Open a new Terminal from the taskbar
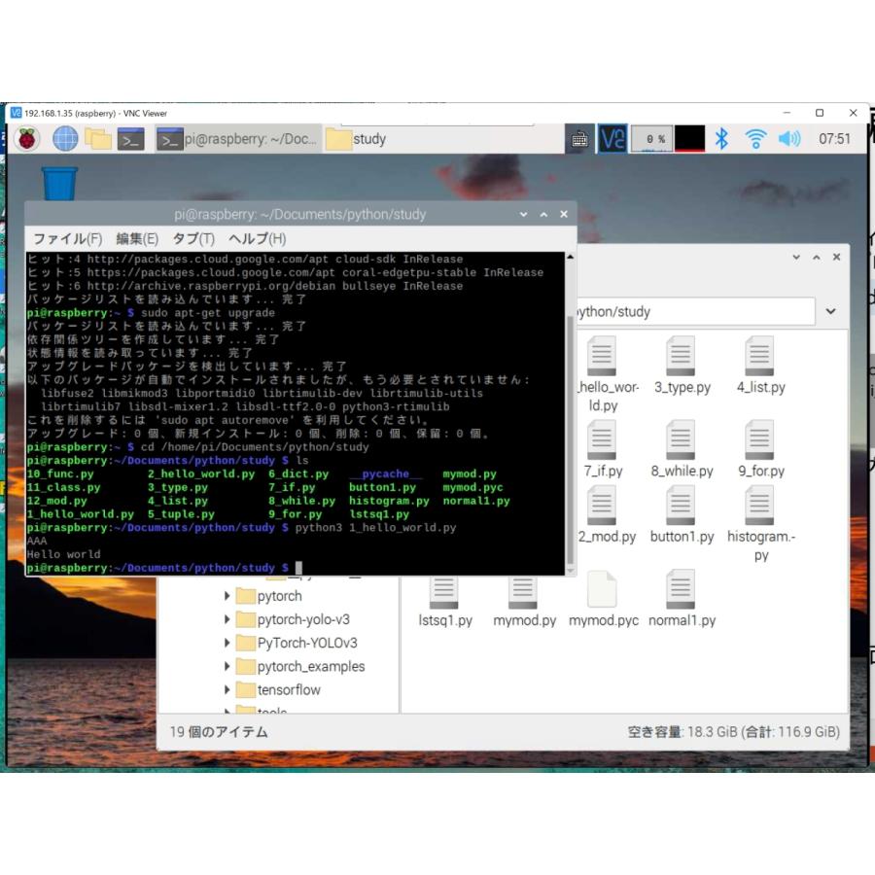The image size is (875, 875). 133,139
